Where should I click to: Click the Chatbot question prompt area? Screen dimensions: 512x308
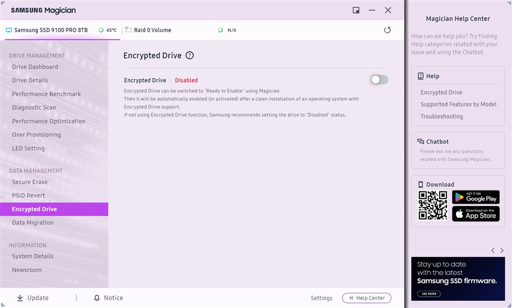pos(455,155)
